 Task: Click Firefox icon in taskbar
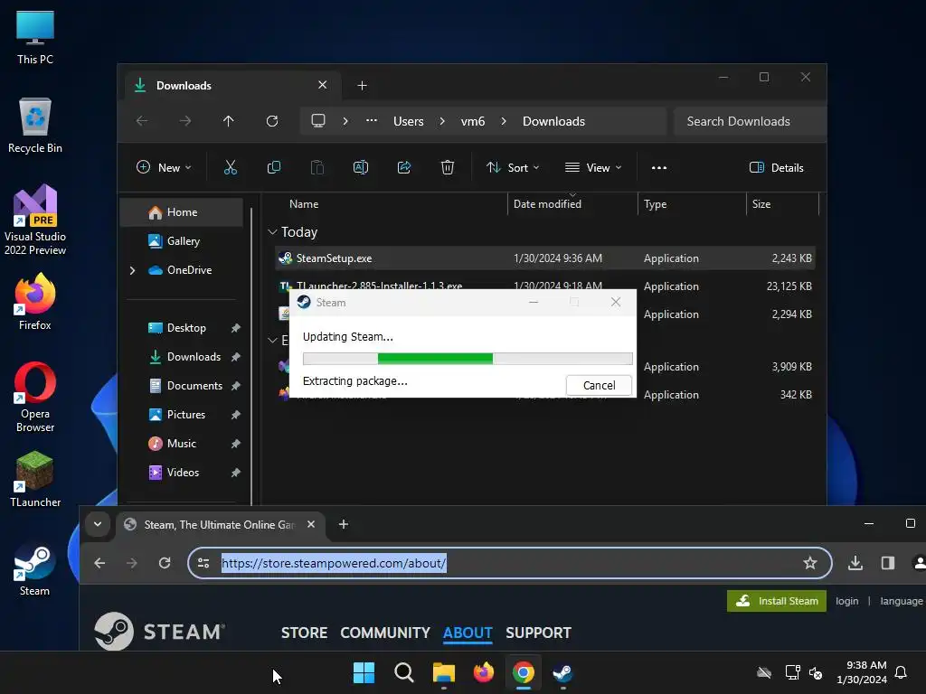pos(484,672)
